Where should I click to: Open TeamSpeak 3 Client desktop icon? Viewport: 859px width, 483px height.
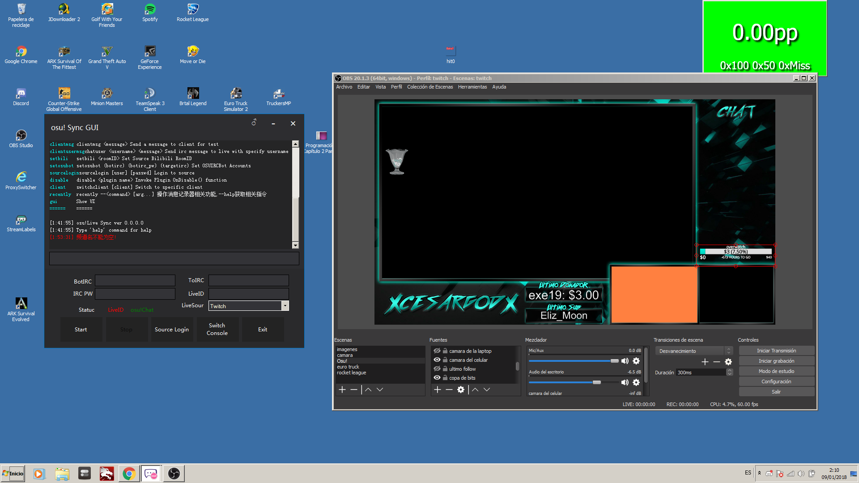[x=150, y=99]
